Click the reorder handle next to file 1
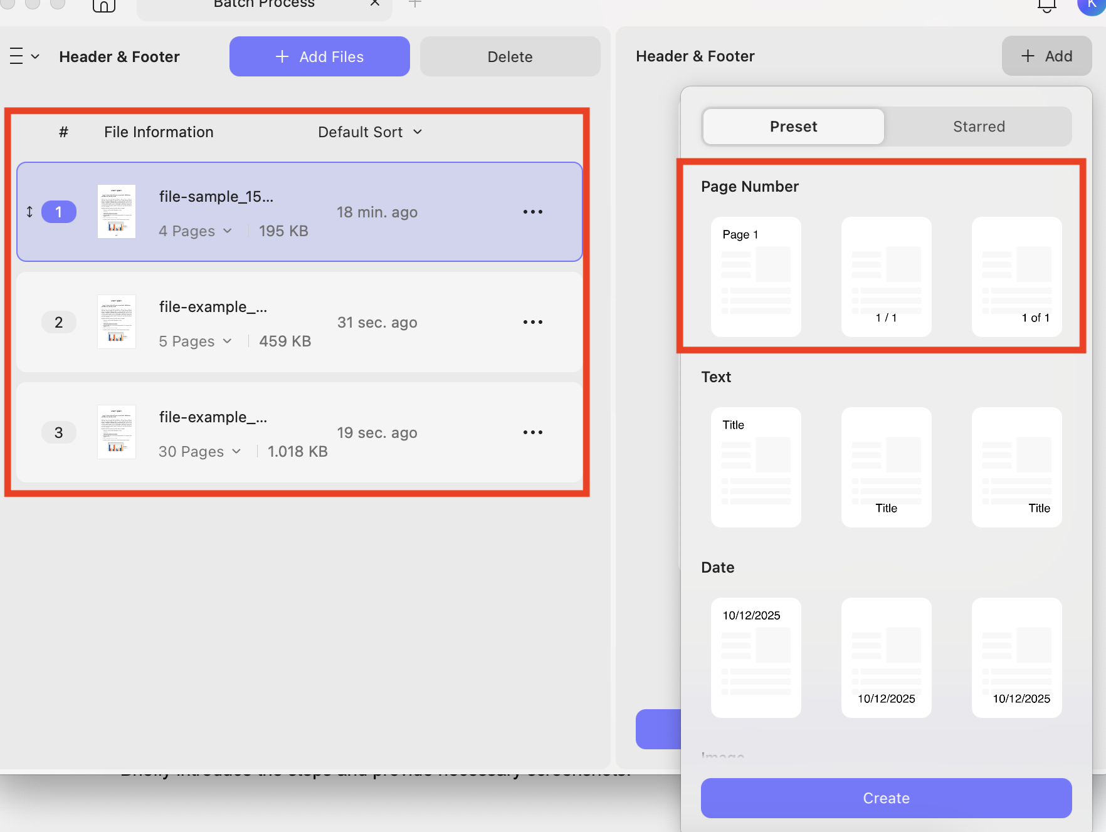This screenshot has height=832, width=1106. [x=29, y=212]
